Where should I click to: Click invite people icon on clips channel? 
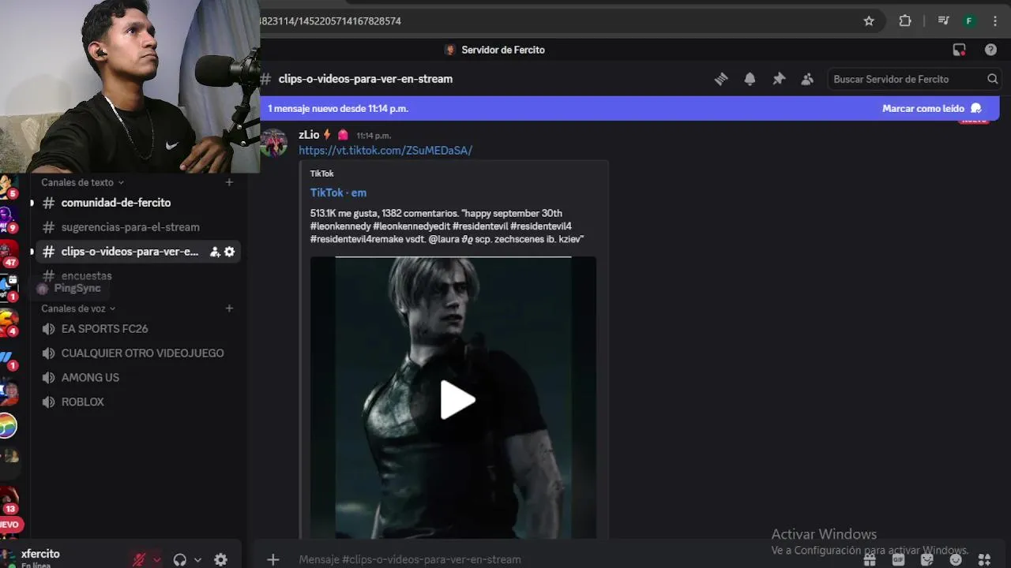214,252
